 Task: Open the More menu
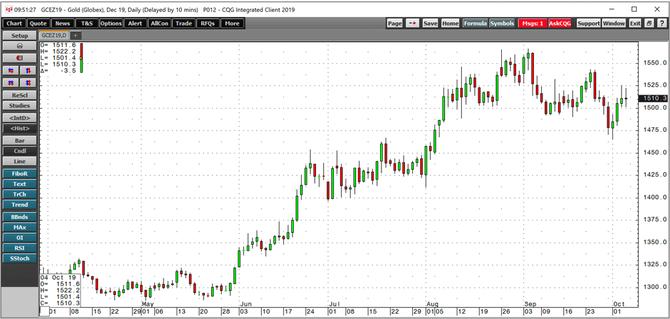(x=232, y=23)
